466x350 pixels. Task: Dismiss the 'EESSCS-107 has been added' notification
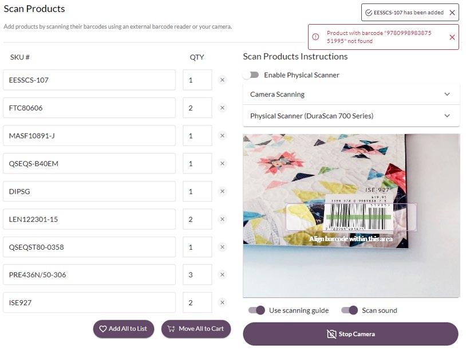pyautogui.click(x=452, y=13)
